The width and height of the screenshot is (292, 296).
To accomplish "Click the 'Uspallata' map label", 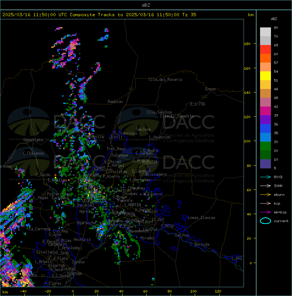I will point(33,140).
